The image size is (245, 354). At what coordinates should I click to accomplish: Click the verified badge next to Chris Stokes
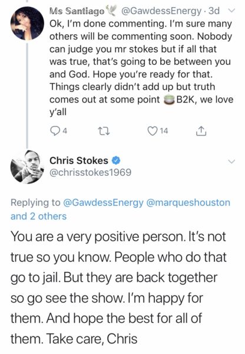click(x=116, y=160)
